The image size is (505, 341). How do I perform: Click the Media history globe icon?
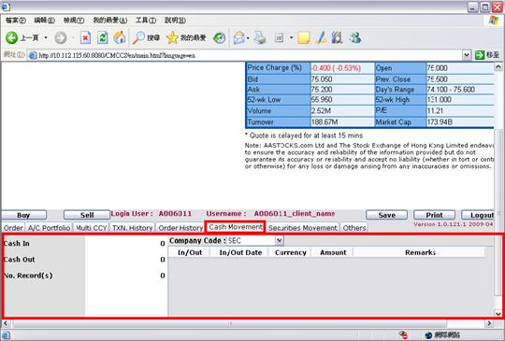tap(220, 38)
